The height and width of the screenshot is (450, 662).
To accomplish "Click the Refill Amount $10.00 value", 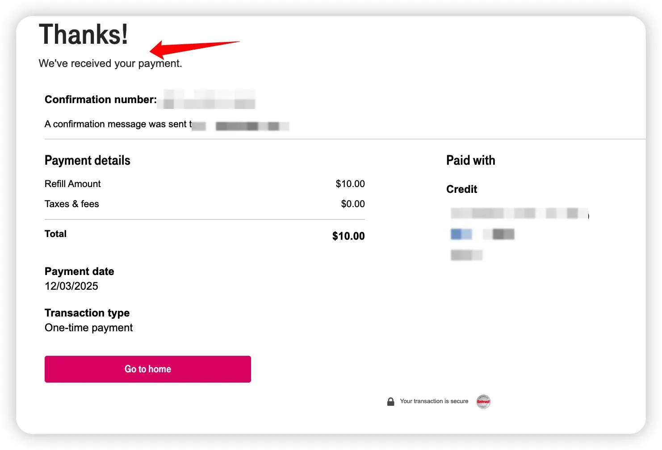I will click(x=350, y=184).
